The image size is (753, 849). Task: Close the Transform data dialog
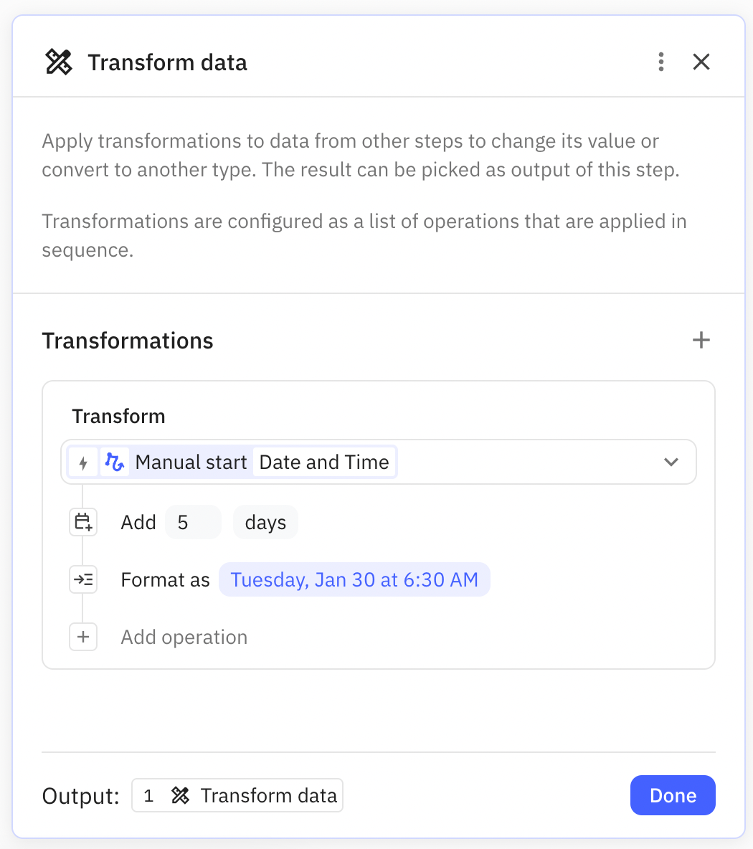pos(701,62)
